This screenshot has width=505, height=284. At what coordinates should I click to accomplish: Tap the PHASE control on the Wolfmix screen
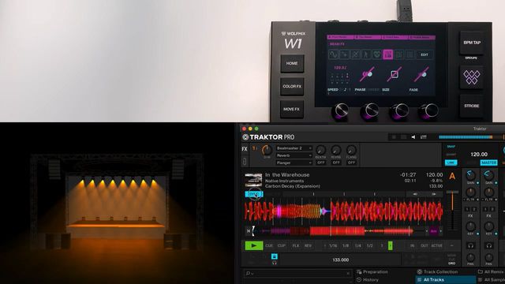(367, 74)
